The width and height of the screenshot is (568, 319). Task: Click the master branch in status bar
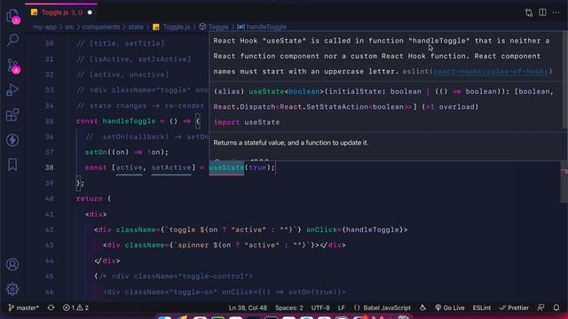click(x=23, y=307)
